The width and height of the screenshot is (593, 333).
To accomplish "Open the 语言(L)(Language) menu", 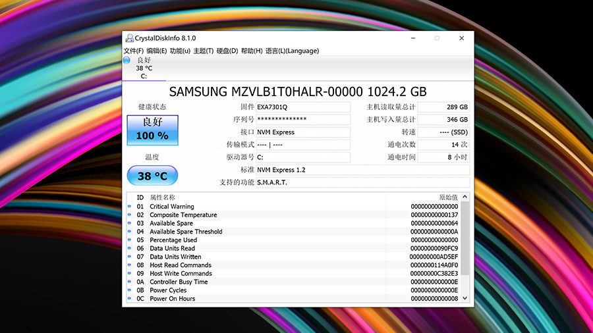I will coord(293,51).
